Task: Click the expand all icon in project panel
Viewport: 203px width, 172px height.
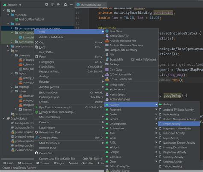Action: click(52, 5)
